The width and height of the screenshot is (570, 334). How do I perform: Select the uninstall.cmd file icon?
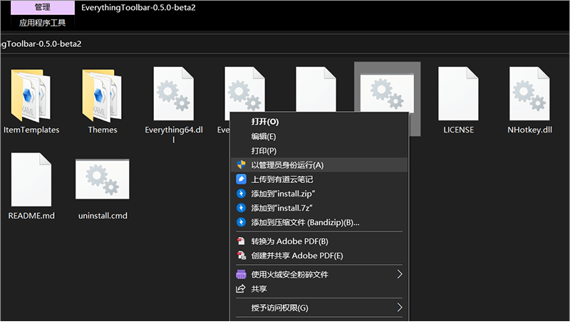coord(102,179)
